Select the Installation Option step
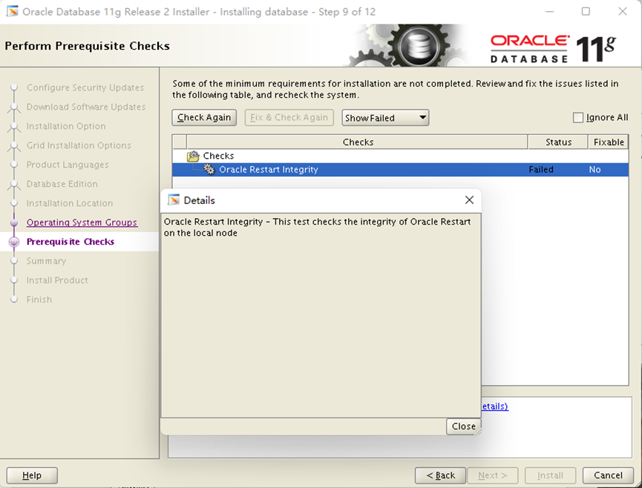Viewport: 642px width, 488px height. tap(66, 126)
